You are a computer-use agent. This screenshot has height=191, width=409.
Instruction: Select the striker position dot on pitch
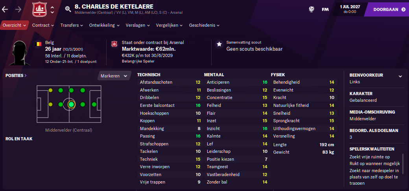click(x=94, y=105)
